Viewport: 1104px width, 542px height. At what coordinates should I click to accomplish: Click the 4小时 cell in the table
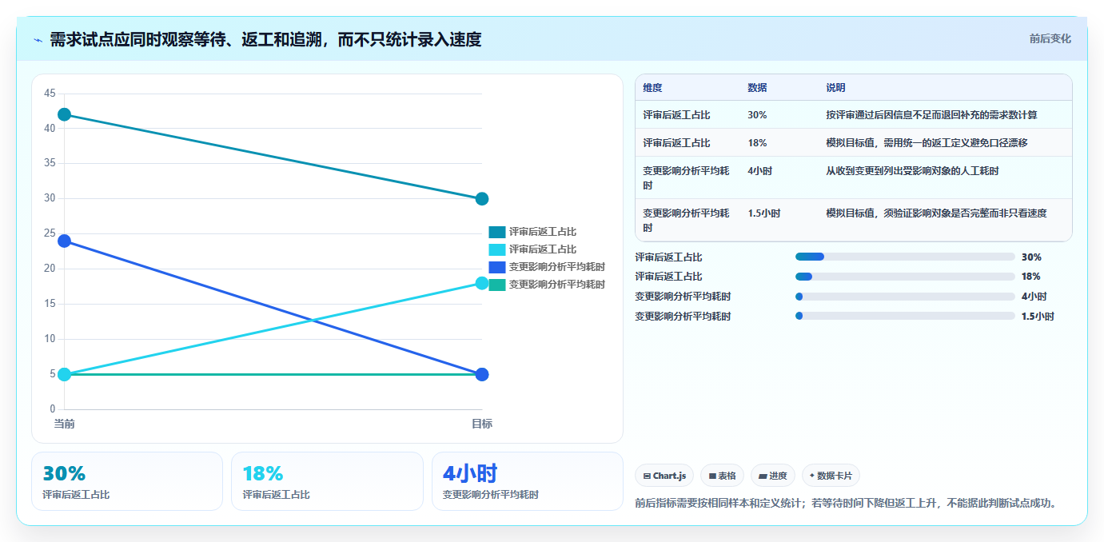point(759,171)
